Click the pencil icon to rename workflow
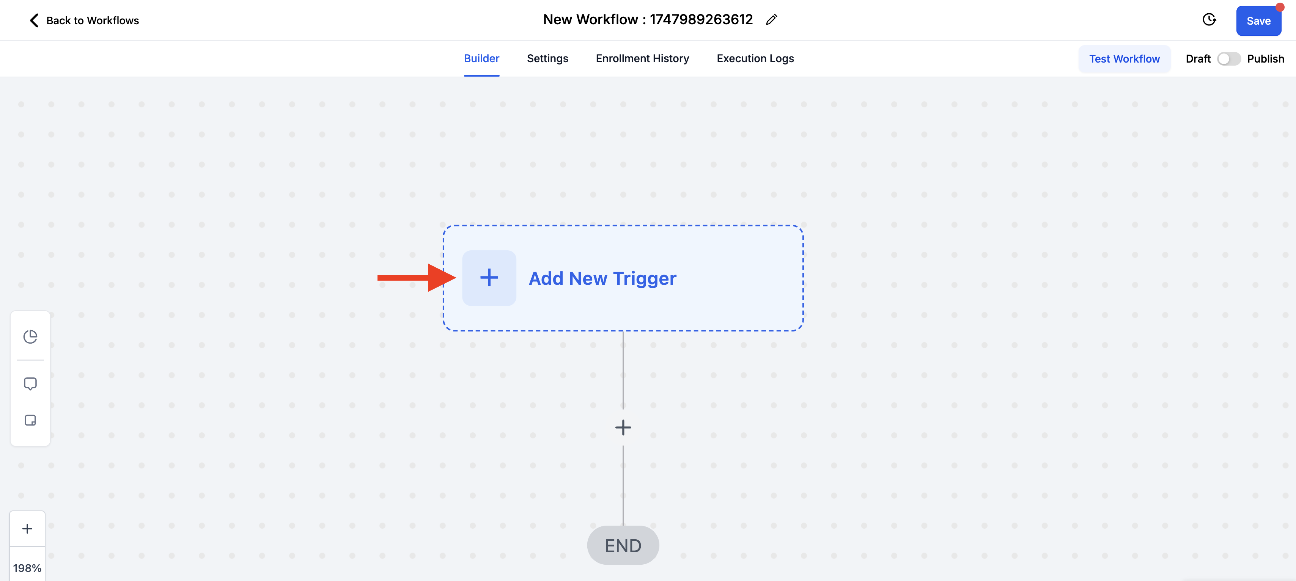1296x581 pixels. [x=771, y=20]
